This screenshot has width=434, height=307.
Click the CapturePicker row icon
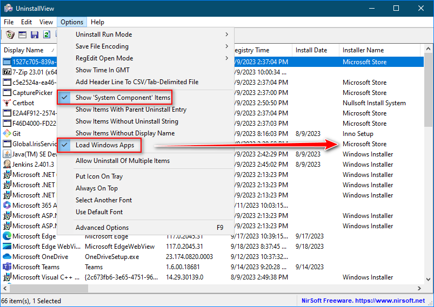tap(7, 93)
